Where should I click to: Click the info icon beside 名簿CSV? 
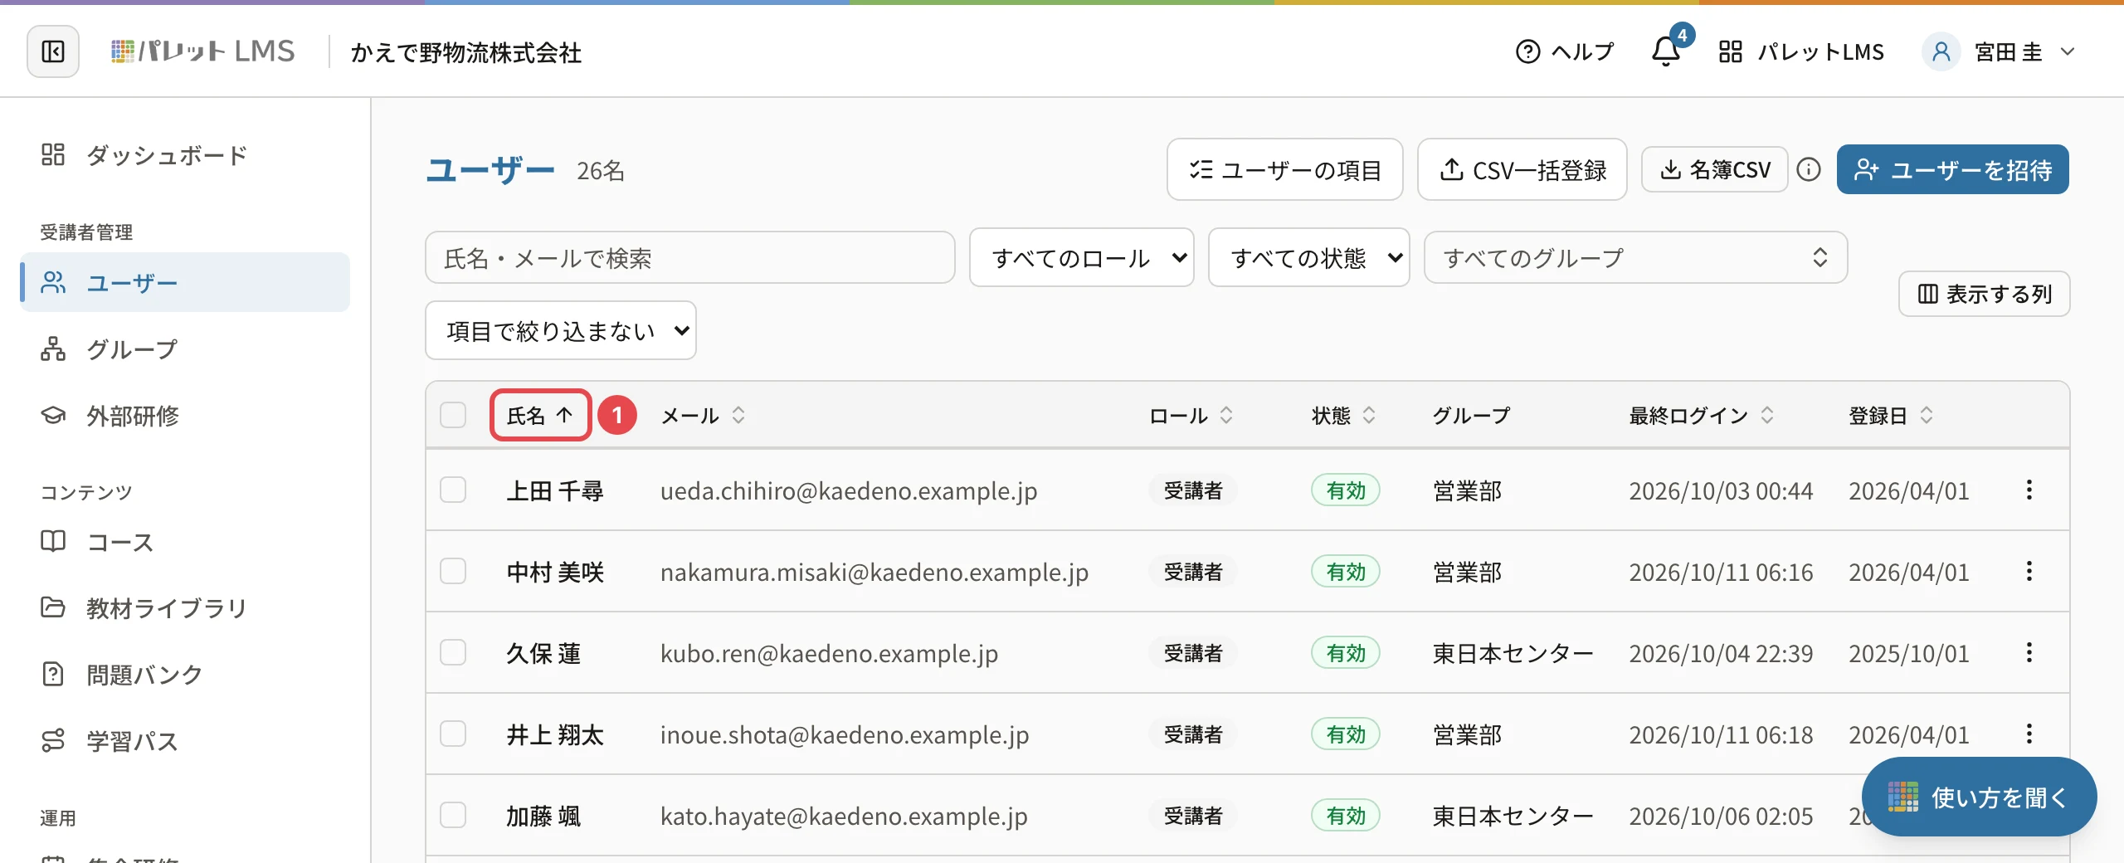1809,169
